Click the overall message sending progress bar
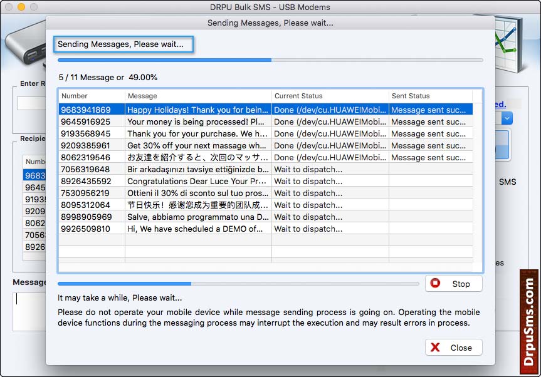Image resolution: width=541 pixels, height=377 pixels. pyautogui.click(x=270, y=60)
